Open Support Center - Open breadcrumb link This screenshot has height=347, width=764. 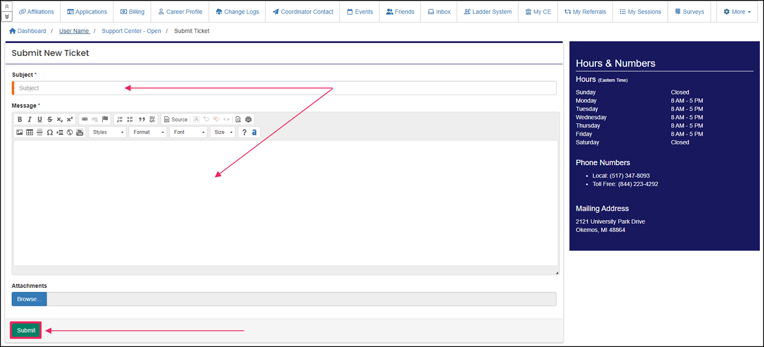point(131,31)
